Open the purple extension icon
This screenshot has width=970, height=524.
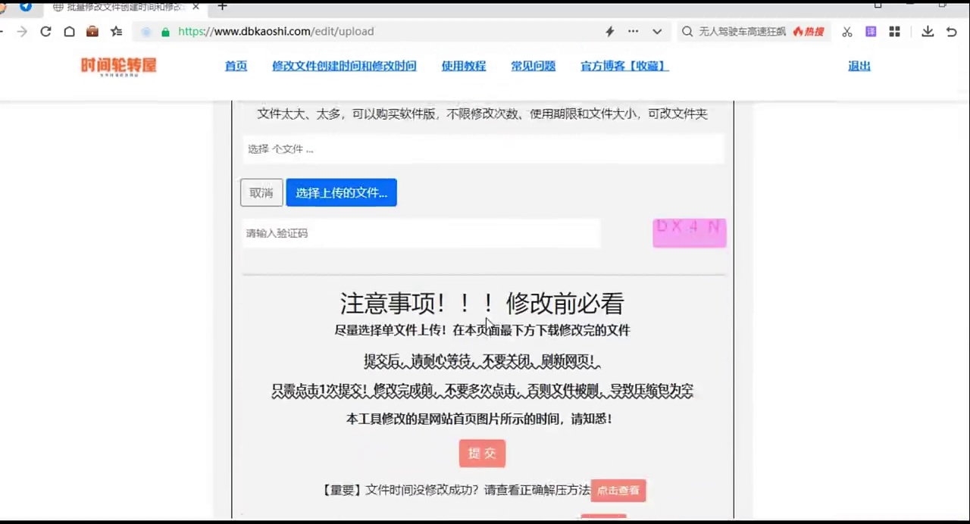tap(871, 32)
